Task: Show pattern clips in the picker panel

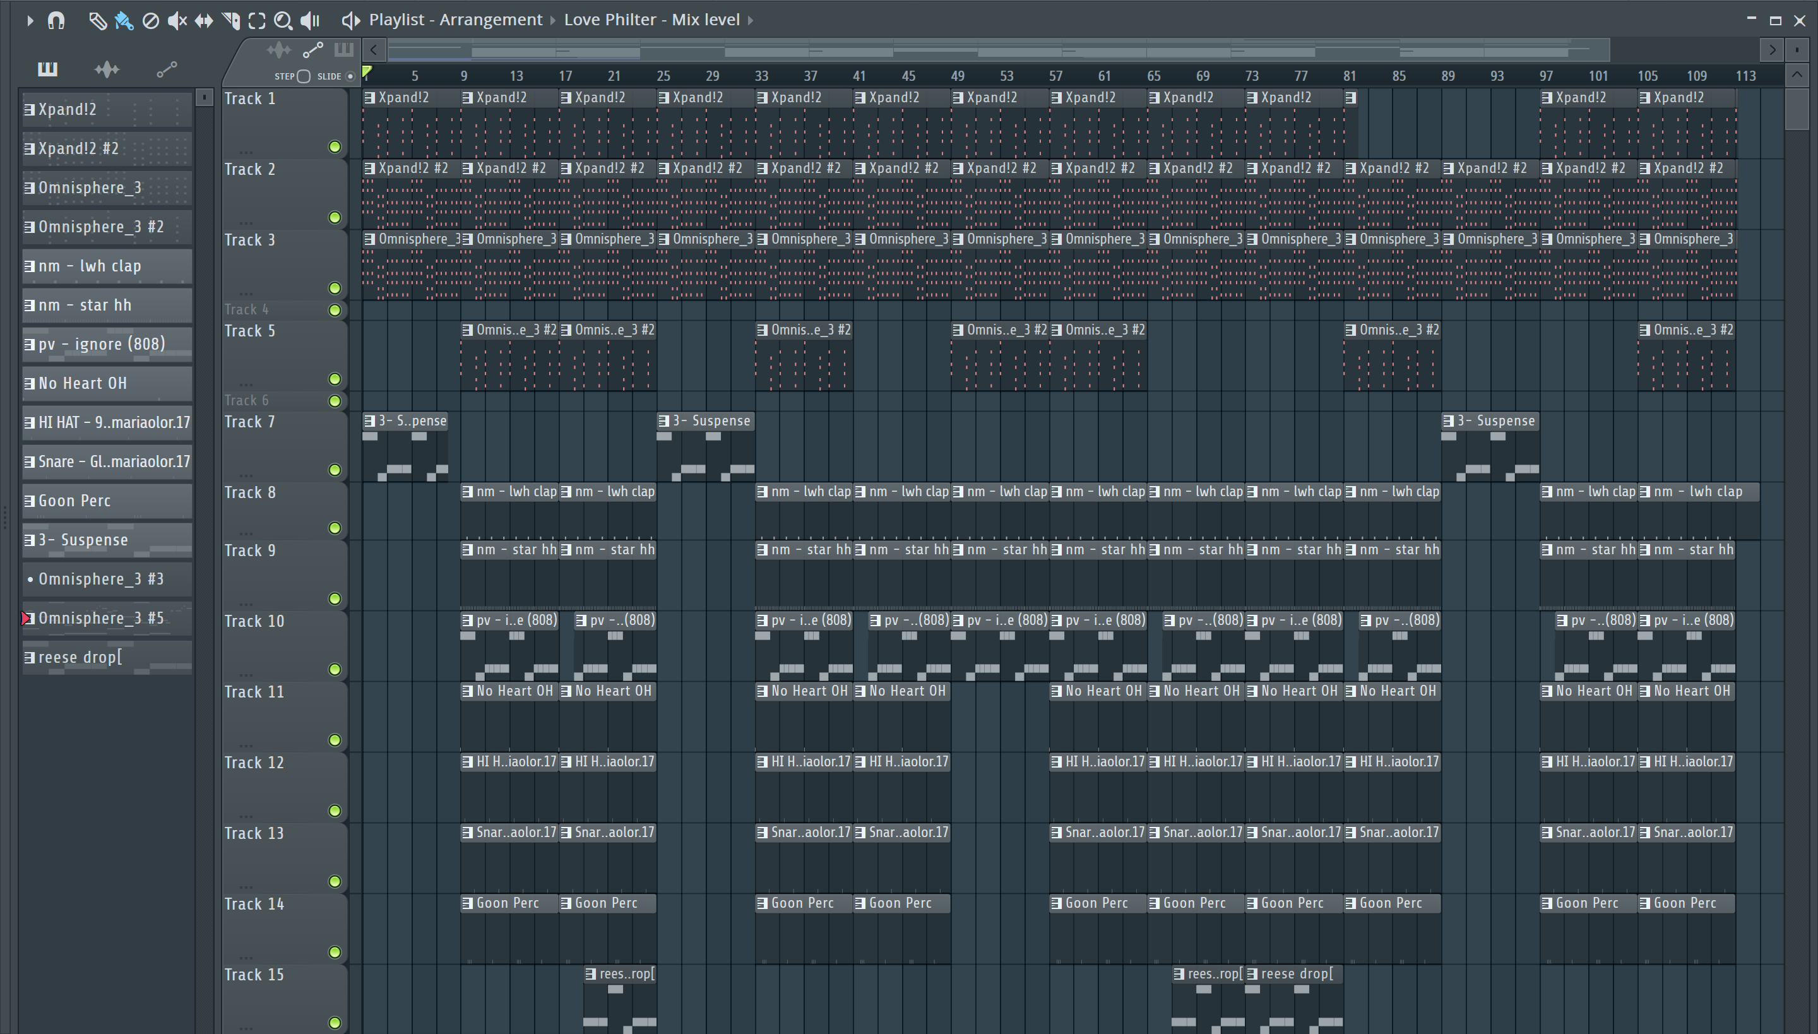Action: click(47, 69)
